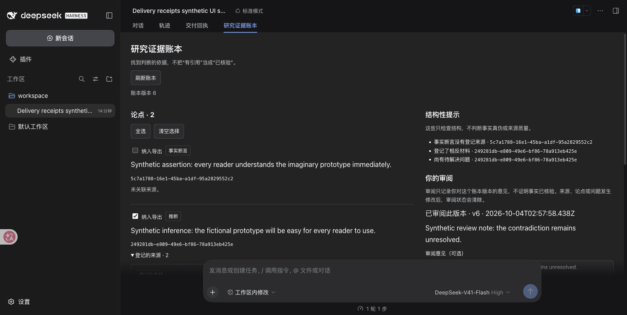Click the Delivery receipts window title
627x315 pixels.
pyautogui.click(x=179, y=11)
